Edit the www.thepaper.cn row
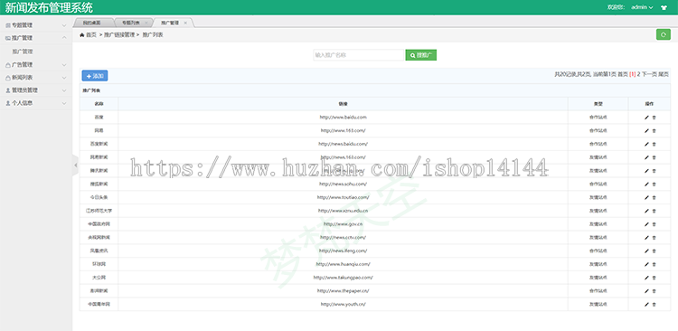678x331 pixels. coord(646,291)
